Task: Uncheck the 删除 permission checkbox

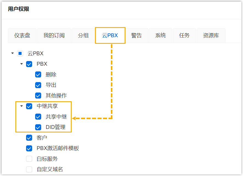Action: (38, 75)
